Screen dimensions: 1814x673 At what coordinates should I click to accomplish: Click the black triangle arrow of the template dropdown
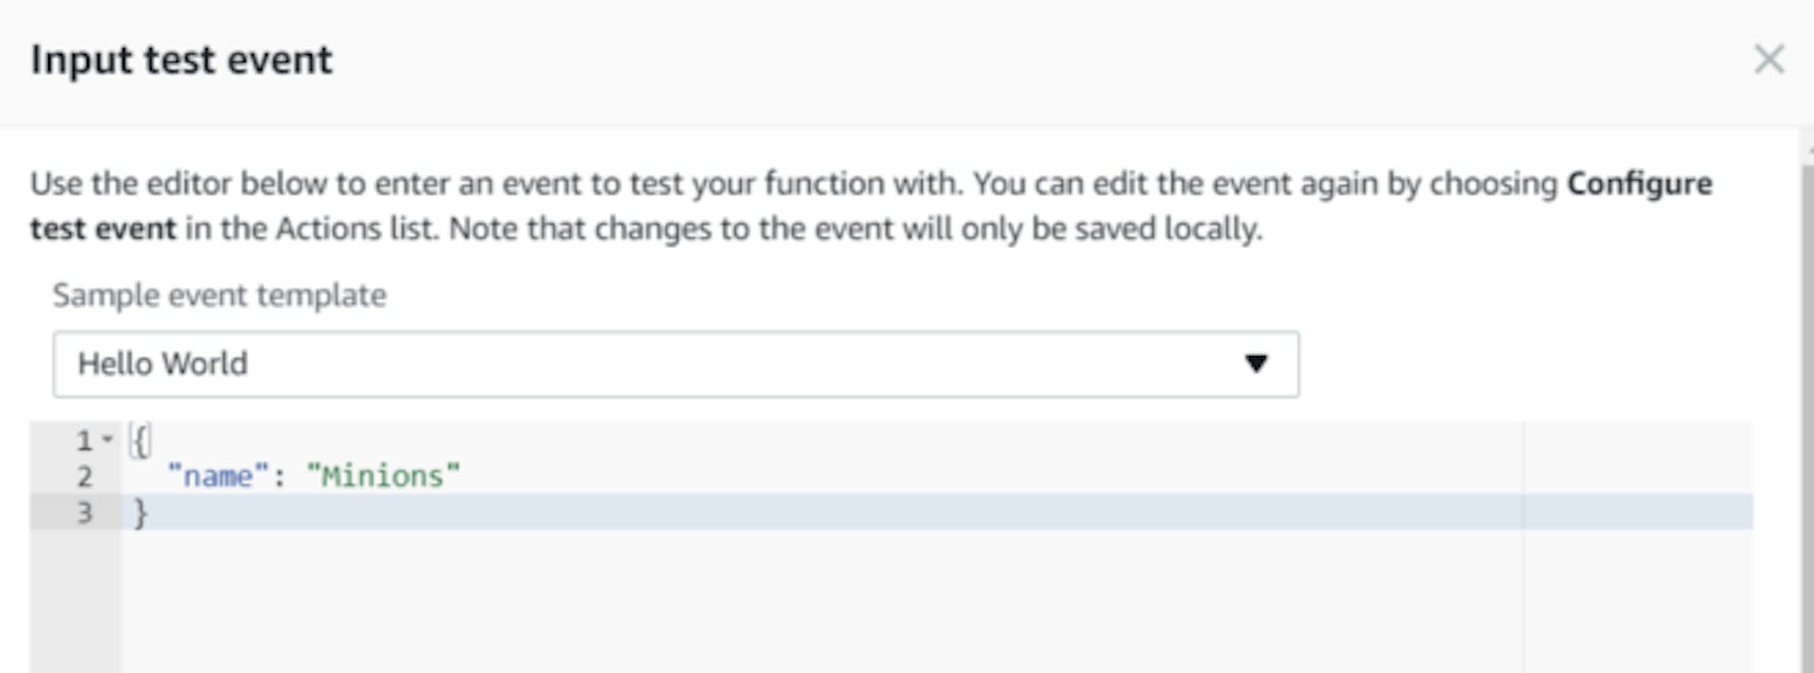click(x=1256, y=363)
